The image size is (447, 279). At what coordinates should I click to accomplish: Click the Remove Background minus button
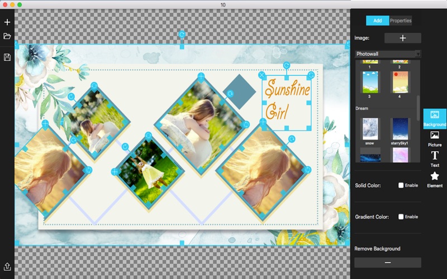coord(387,262)
